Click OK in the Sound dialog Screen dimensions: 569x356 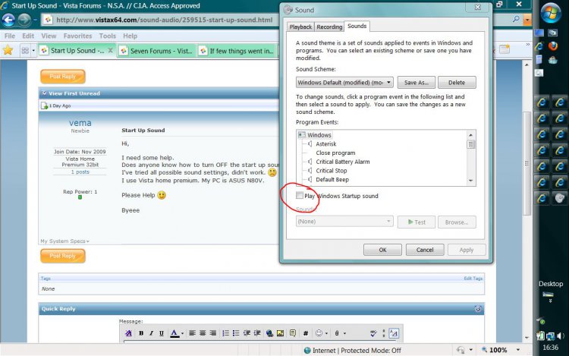382,250
